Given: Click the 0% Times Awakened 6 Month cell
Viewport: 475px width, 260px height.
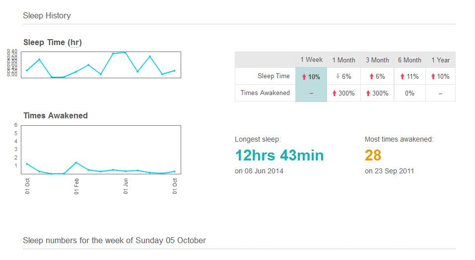Looking at the screenshot, I should [409, 93].
